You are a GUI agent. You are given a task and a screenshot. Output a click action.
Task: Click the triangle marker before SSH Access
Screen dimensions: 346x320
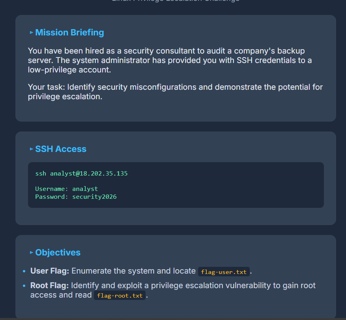(32, 149)
